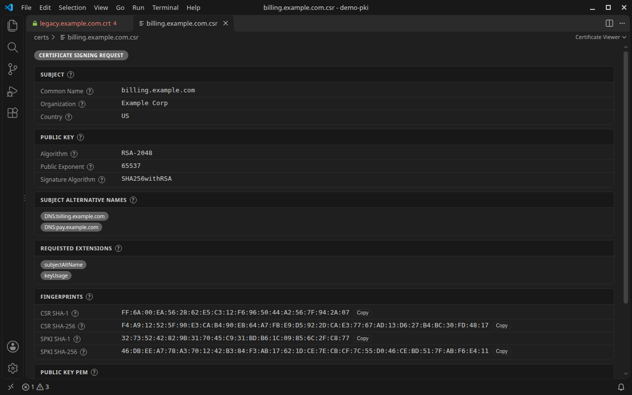Copy the CSR SHA-1 fingerprint
This screenshot has height=395, width=632.
click(363, 313)
